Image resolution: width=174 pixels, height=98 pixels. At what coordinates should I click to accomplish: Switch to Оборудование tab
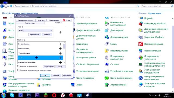54,20
